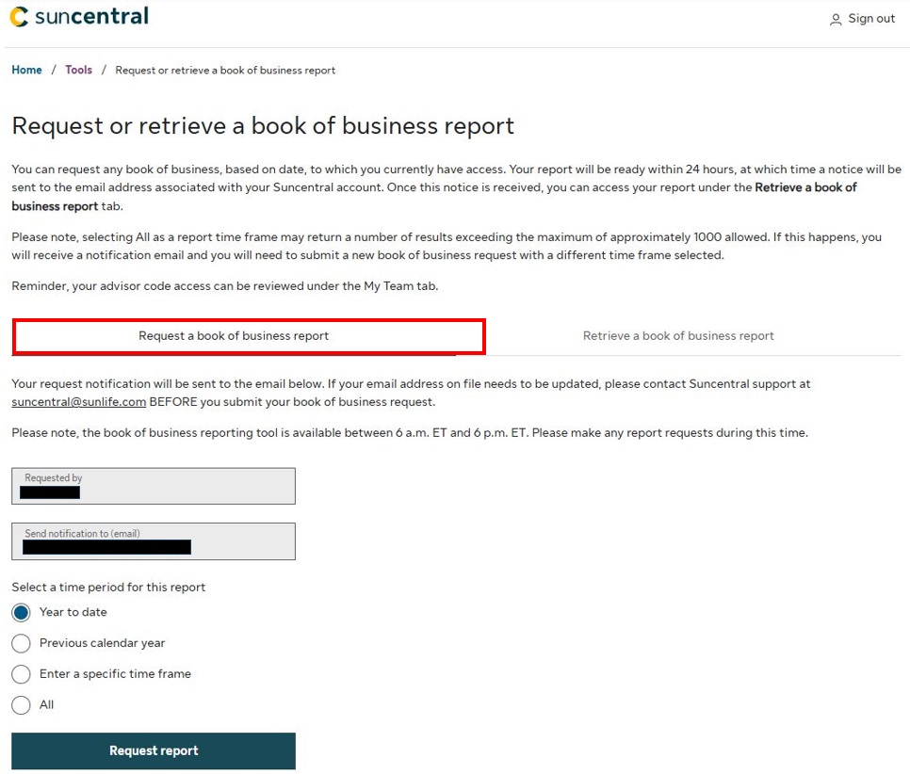The width and height of the screenshot is (910, 774).
Task: Click the Sign out link text
Action: [871, 19]
